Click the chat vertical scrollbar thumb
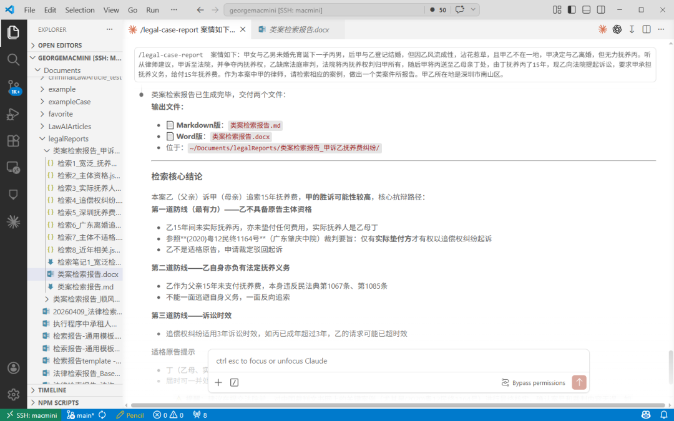Screen dimensions: 674x421 point(670,367)
